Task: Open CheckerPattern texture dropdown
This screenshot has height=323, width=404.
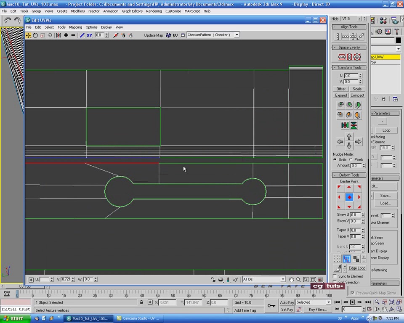Action: (237, 35)
